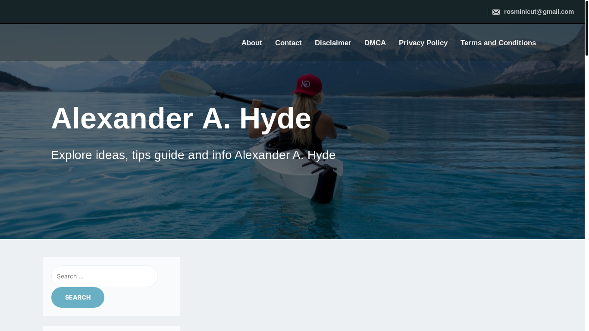This screenshot has width=589, height=331.
Task: Open Terms and Conditions
Action: coord(498,43)
